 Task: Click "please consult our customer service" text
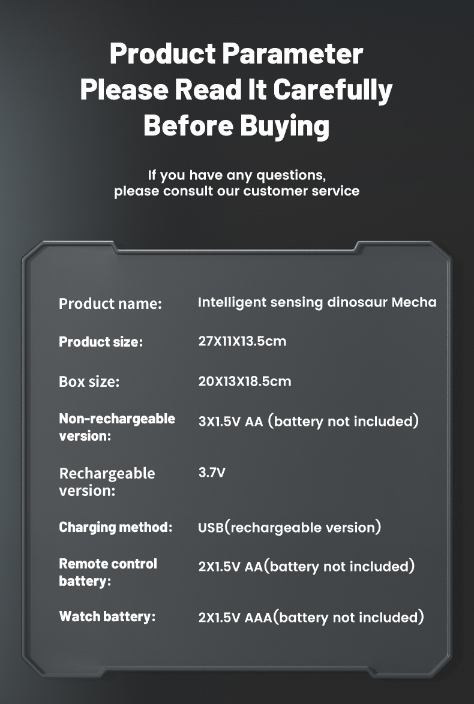[x=236, y=191]
